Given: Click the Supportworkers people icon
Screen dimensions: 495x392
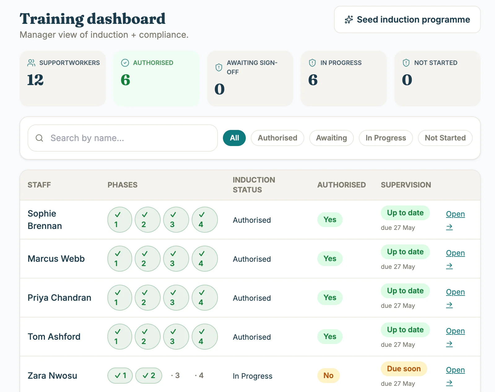Looking at the screenshot, I should [31, 63].
